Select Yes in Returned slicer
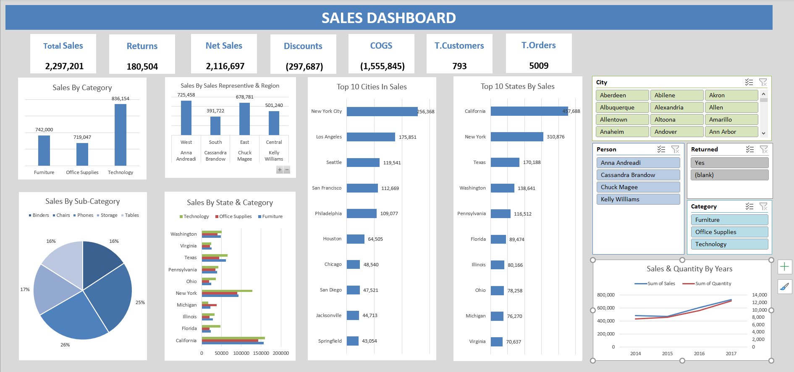The height and width of the screenshot is (372, 794). pos(730,163)
